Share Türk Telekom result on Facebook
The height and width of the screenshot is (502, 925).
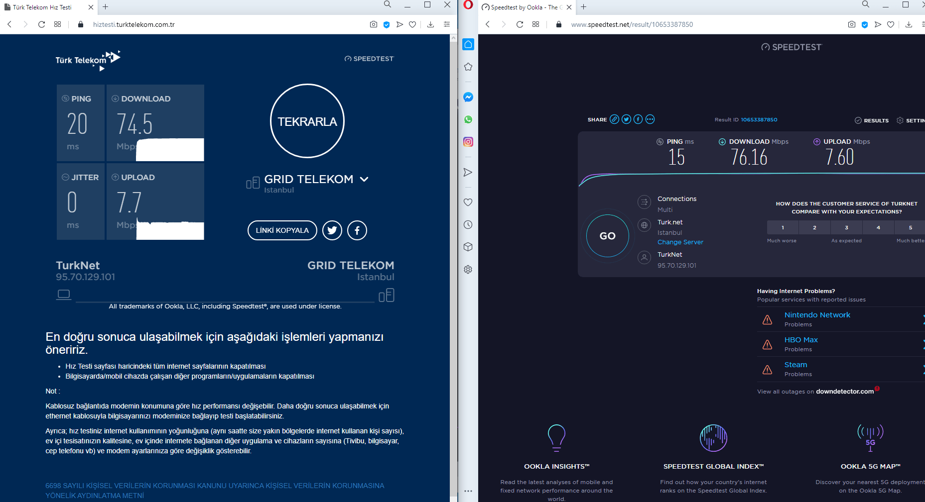coord(357,230)
